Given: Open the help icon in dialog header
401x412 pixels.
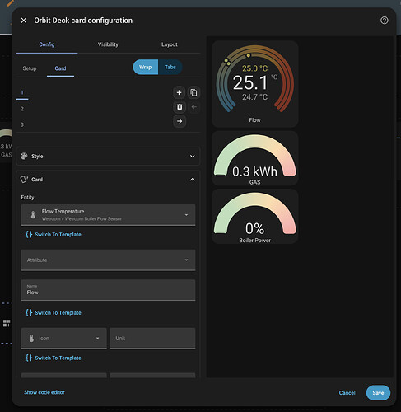Looking at the screenshot, I should [384, 21].
